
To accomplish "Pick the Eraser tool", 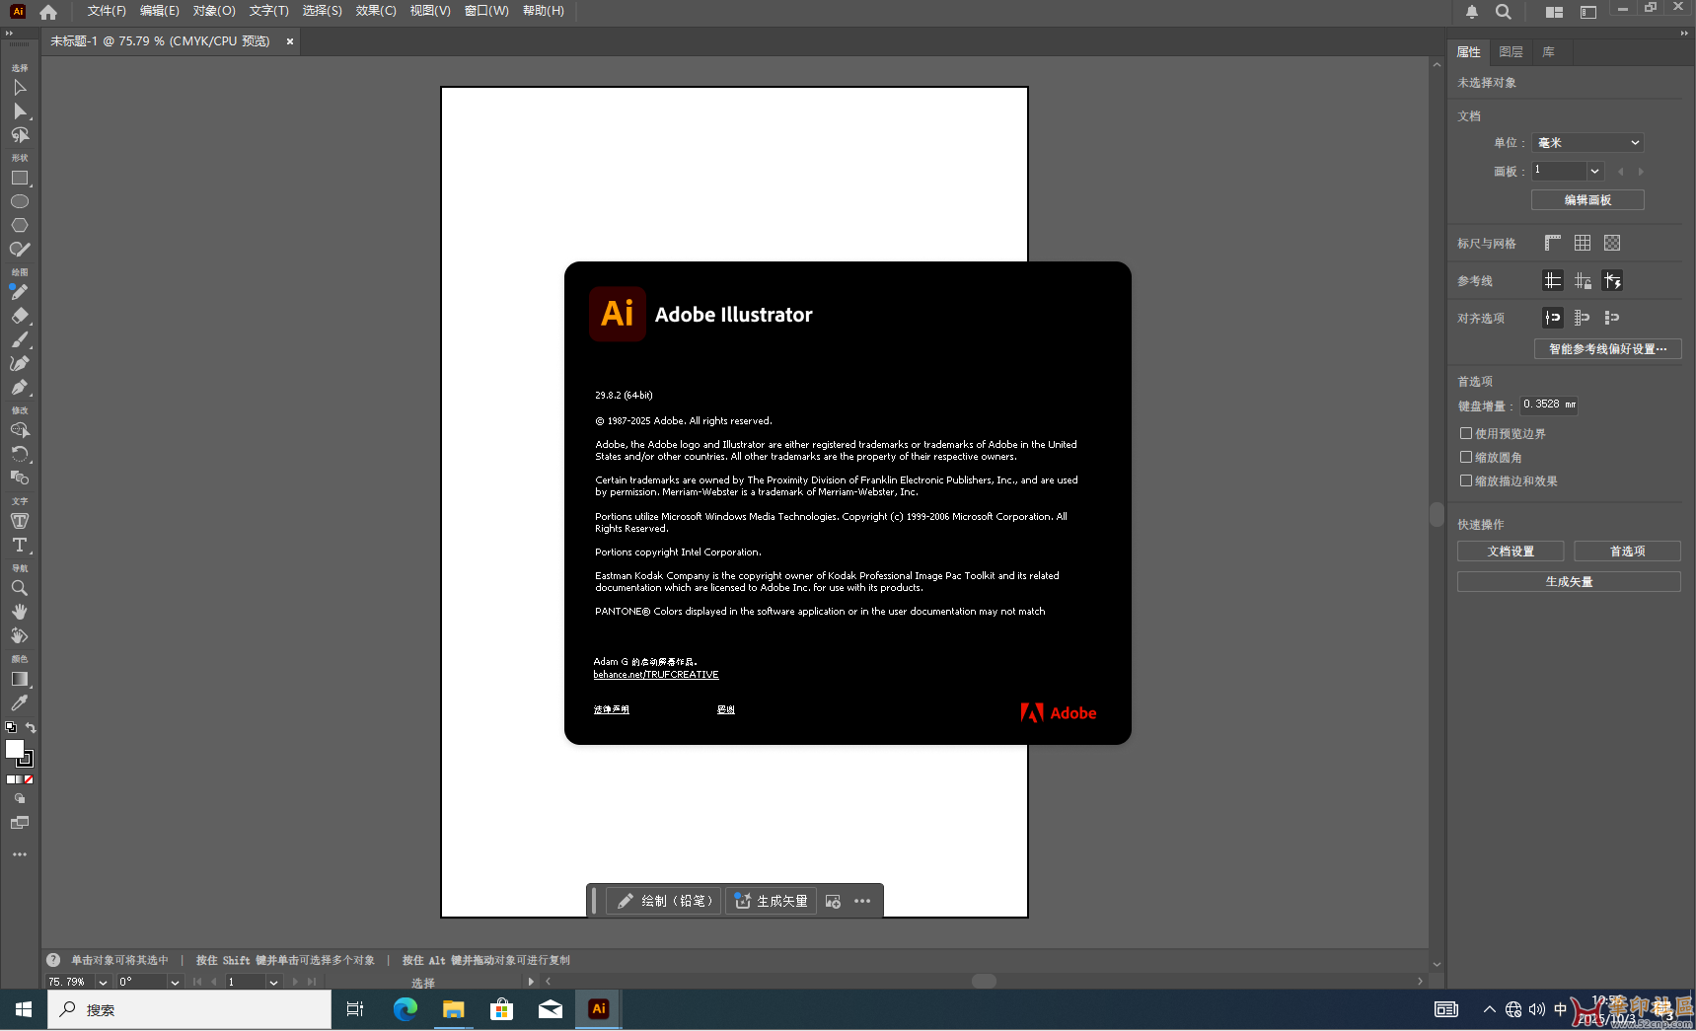I will (x=19, y=316).
